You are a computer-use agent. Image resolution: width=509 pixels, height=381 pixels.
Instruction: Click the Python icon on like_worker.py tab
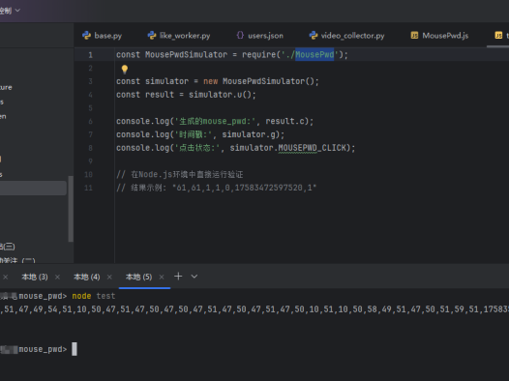click(152, 36)
